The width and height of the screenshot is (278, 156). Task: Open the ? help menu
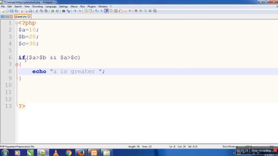(x=111, y=6)
